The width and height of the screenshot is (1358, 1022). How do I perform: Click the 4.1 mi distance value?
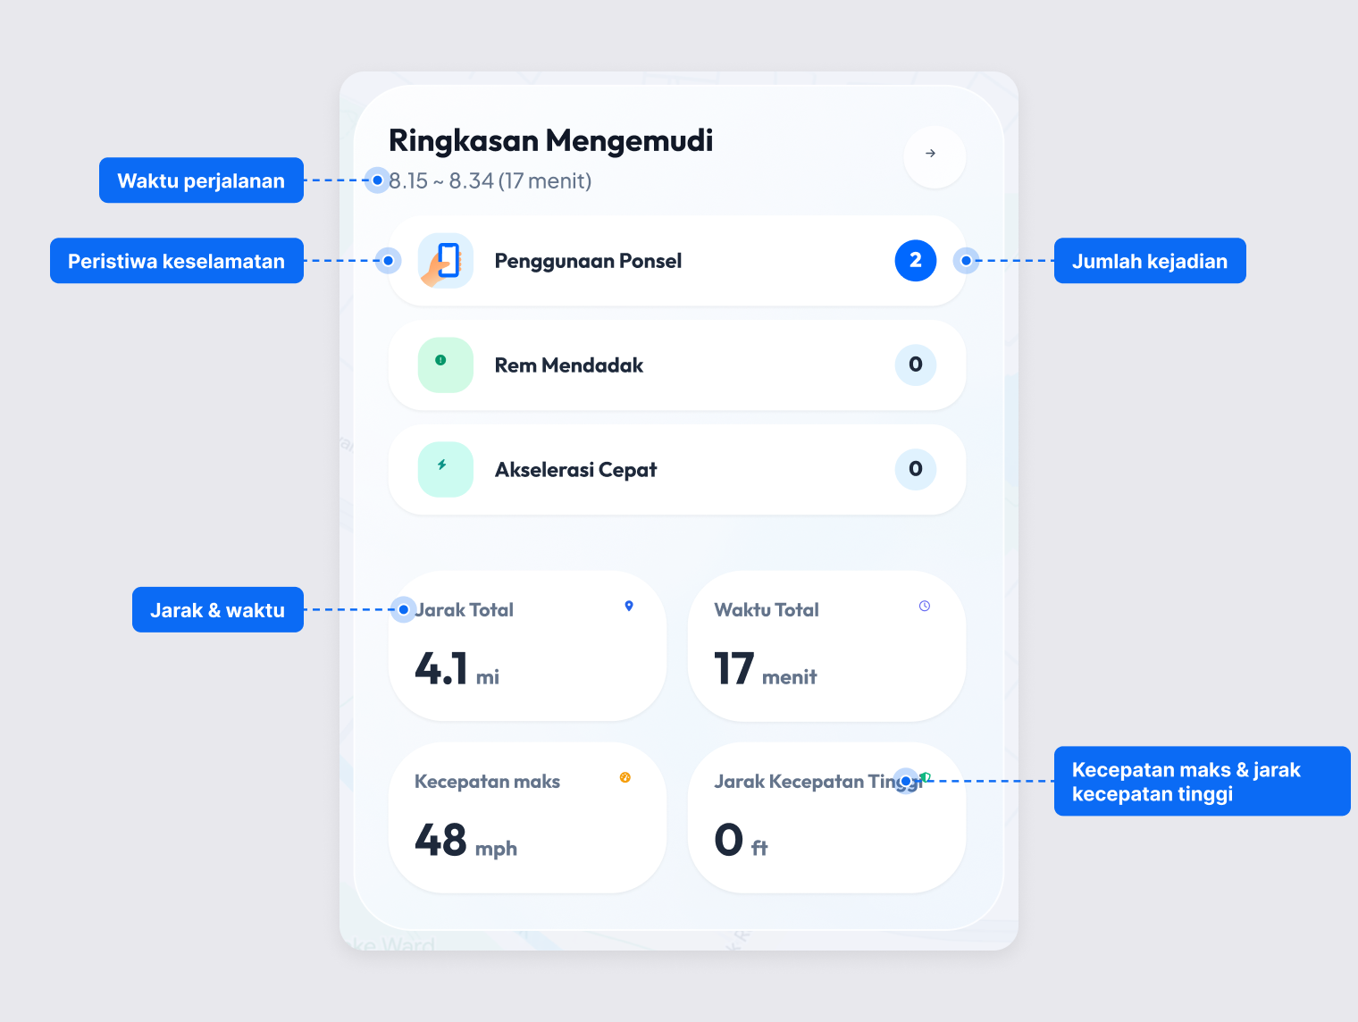[x=457, y=669]
